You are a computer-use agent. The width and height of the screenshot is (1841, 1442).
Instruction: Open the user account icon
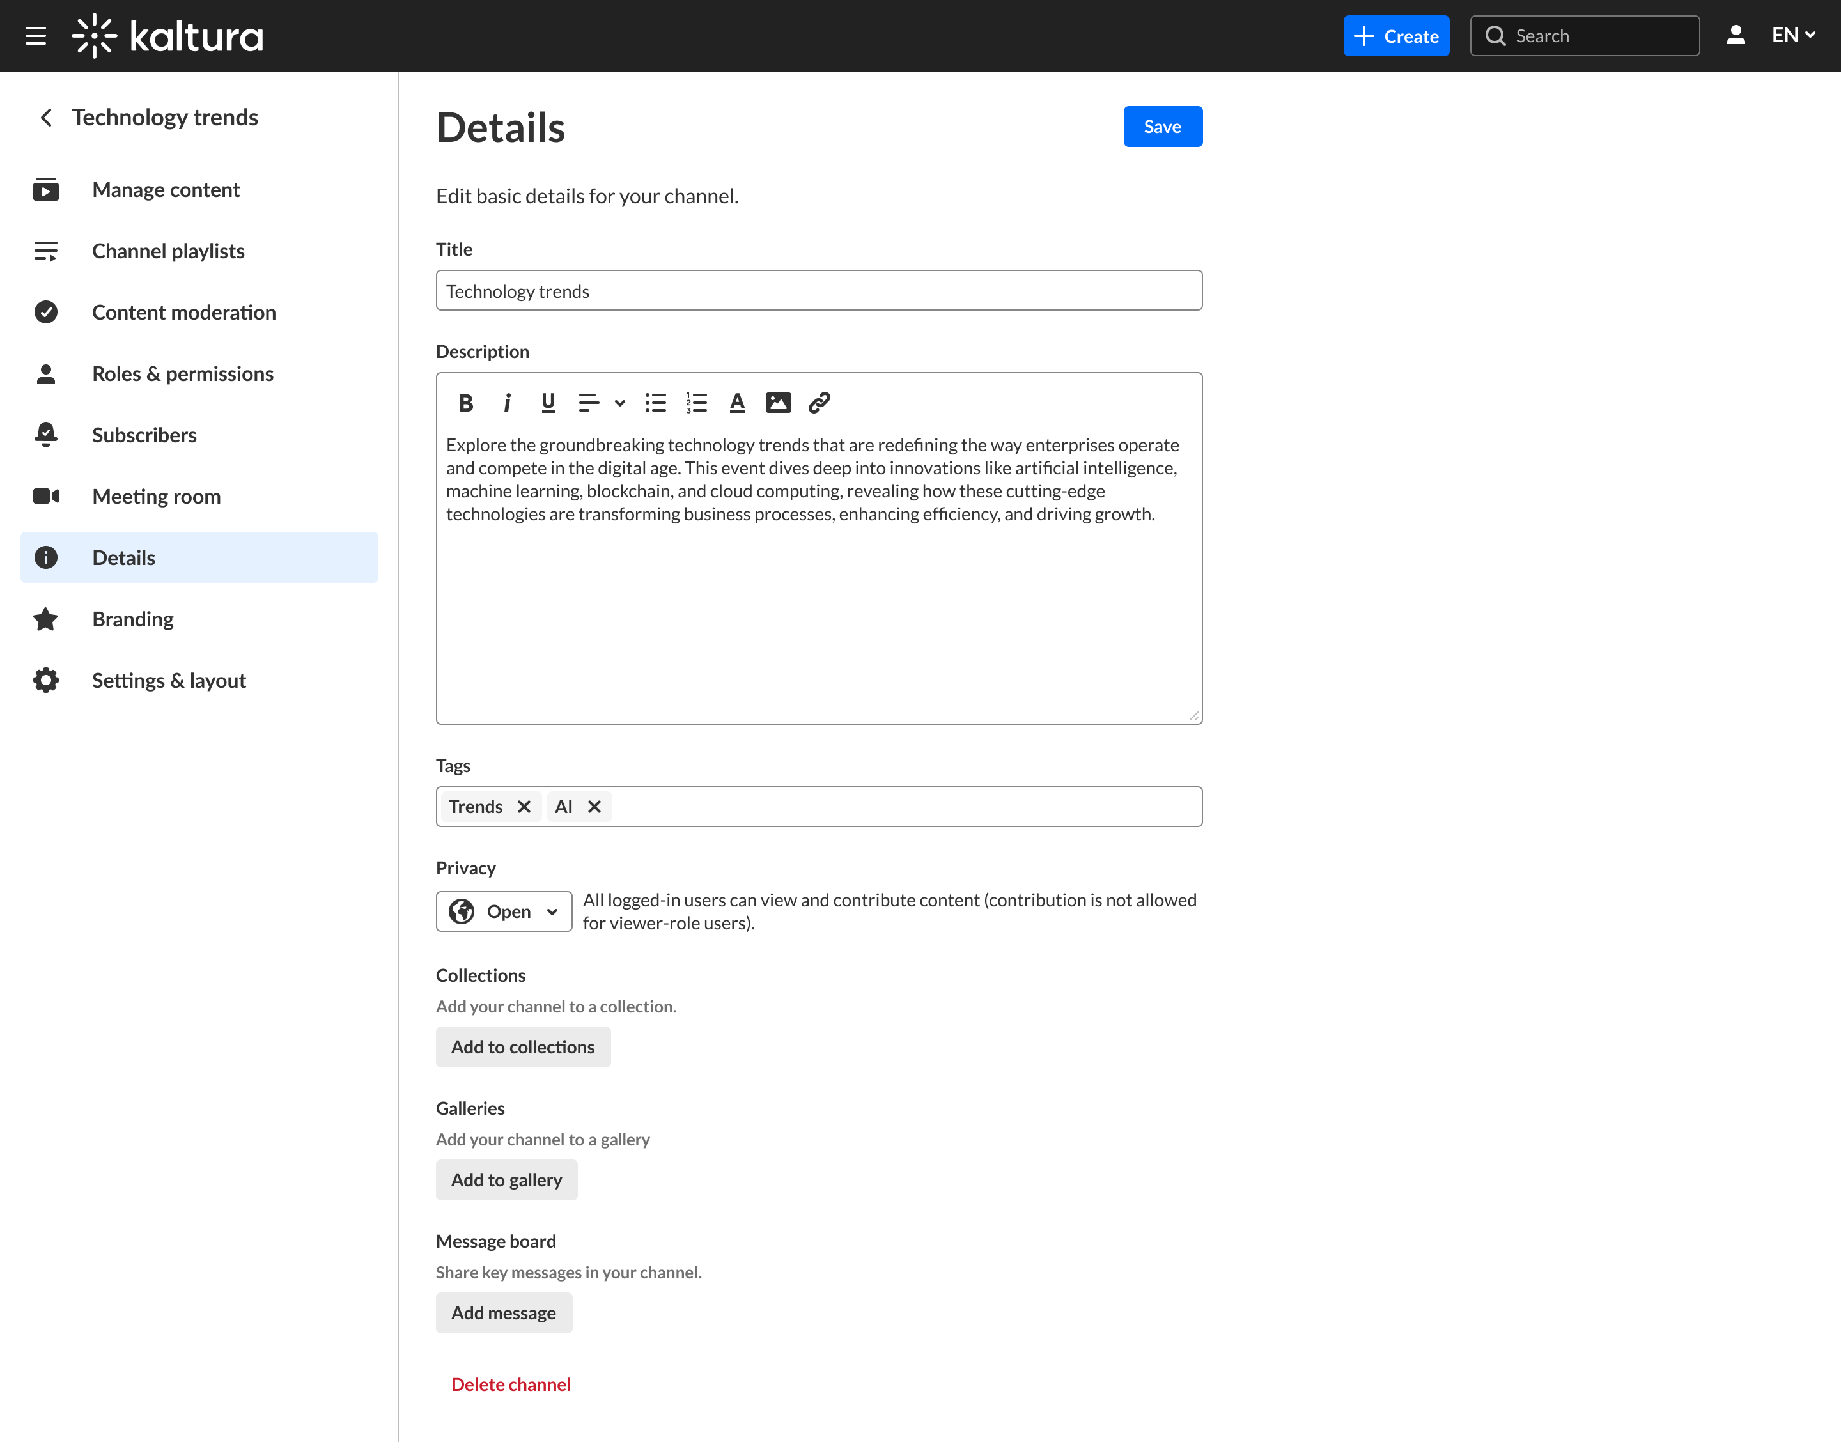(1736, 35)
